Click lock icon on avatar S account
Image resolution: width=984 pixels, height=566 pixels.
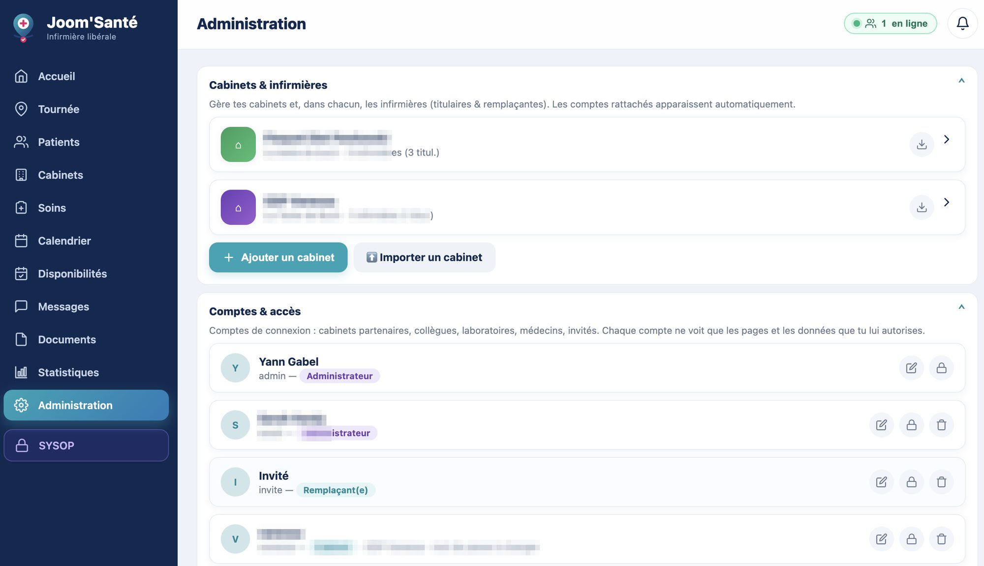pos(911,425)
